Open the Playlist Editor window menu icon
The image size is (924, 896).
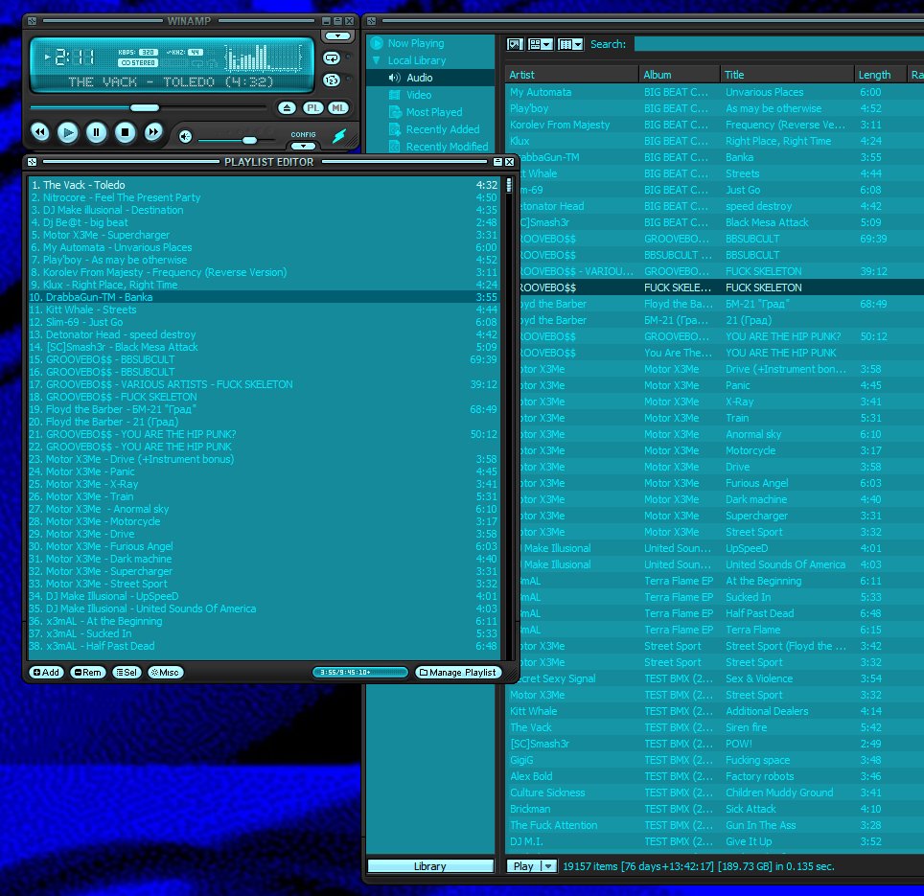point(32,162)
